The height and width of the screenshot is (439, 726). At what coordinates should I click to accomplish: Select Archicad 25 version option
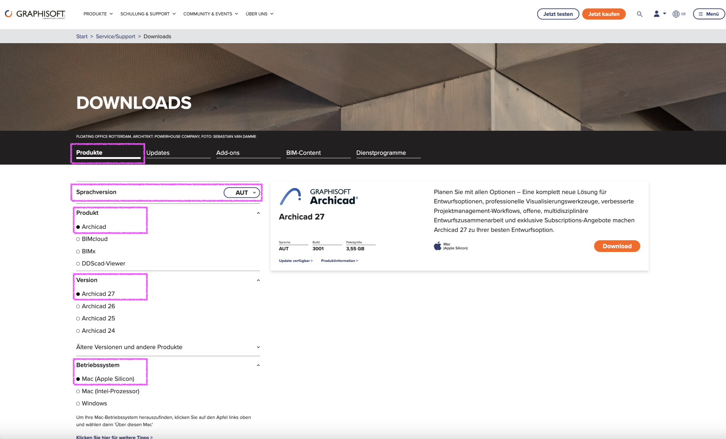[x=95, y=319]
